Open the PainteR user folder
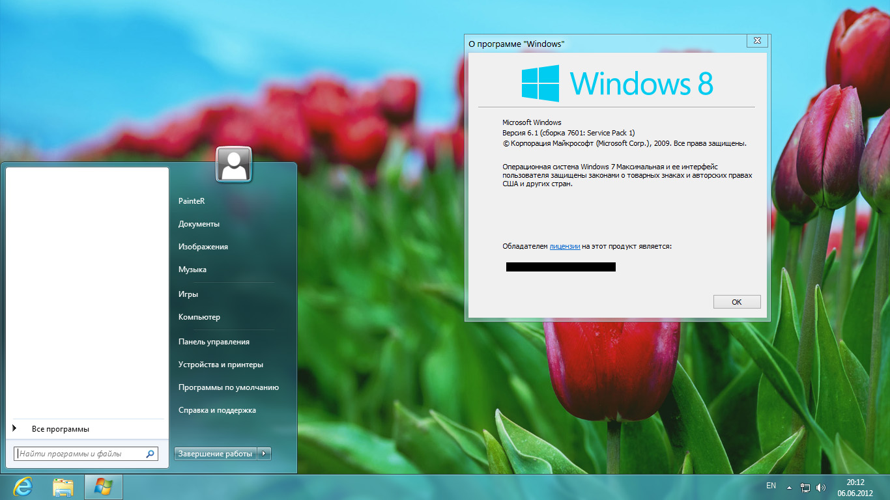890x500 pixels. click(192, 201)
